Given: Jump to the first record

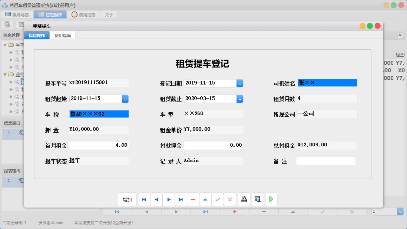Looking at the screenshot, I should (144, 199).
